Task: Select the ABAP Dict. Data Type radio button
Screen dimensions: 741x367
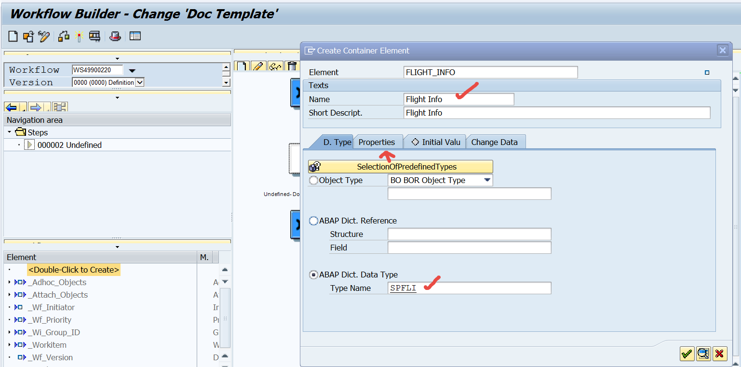Action: pyautogui.click(x=314, y=275)
